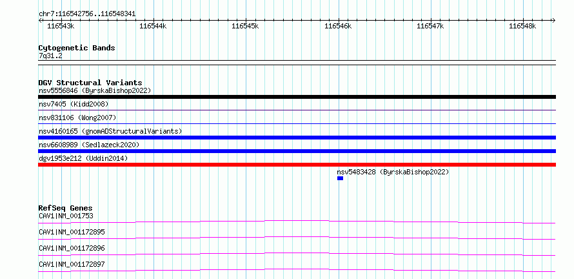Open nsv4160165 (gnomADStructuralVariants) entry

(x=110, y=131)
